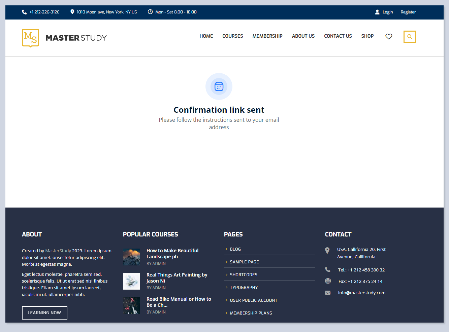449x332 pixels.
Task: Go to the Membership page
Action: click(267, 36)
